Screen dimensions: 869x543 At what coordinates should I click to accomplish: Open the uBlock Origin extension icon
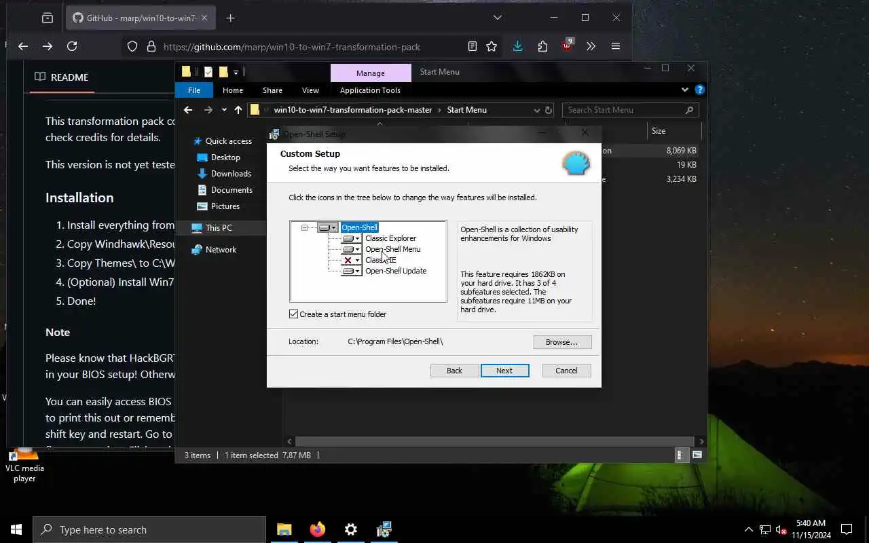click(568, 46)
